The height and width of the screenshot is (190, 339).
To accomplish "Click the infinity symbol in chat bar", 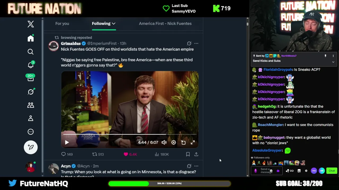I will [x=292, y=171].
